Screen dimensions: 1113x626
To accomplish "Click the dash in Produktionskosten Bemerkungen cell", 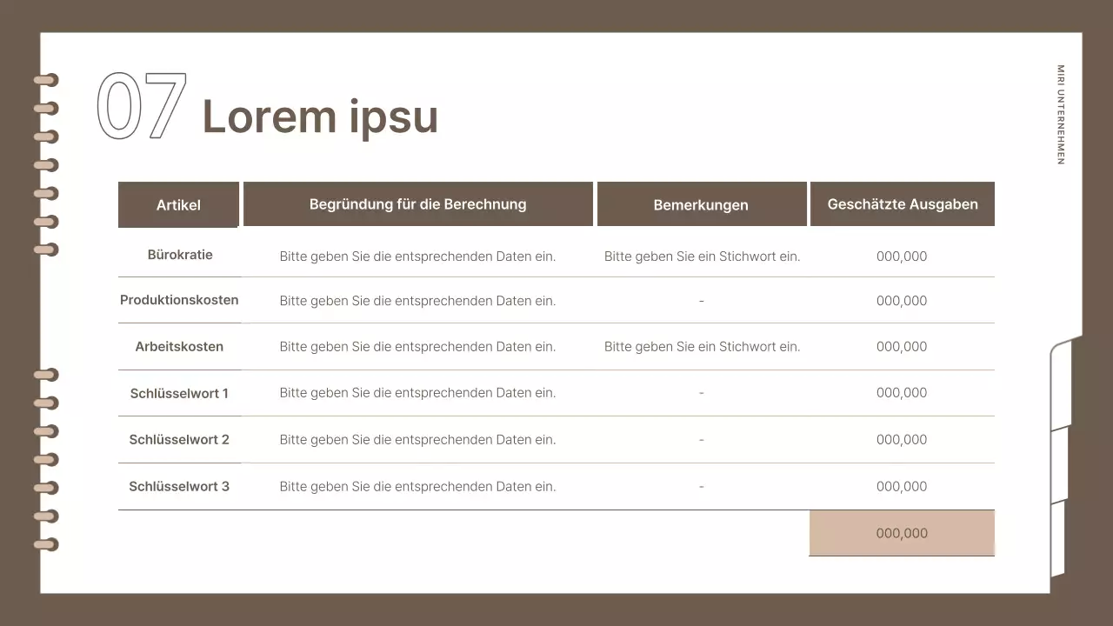I will [x=701, y=300].
